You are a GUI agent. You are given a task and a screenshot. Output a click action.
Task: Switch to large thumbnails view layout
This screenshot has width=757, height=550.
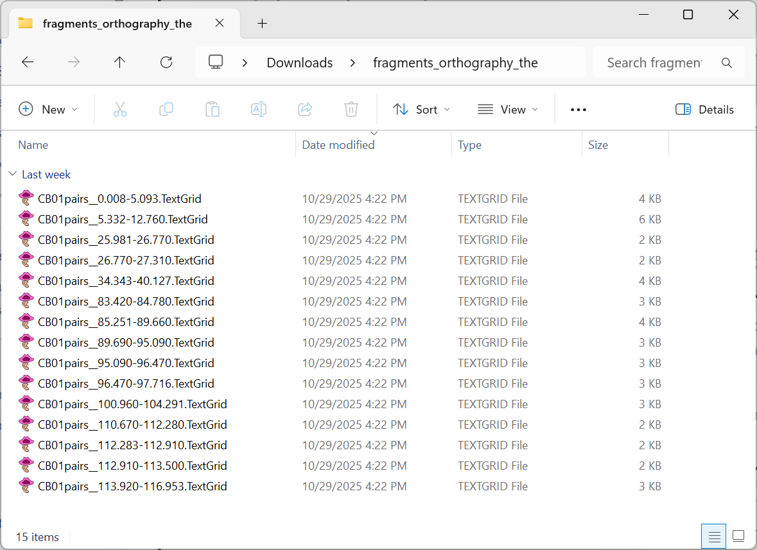click(x=738, y=536)
